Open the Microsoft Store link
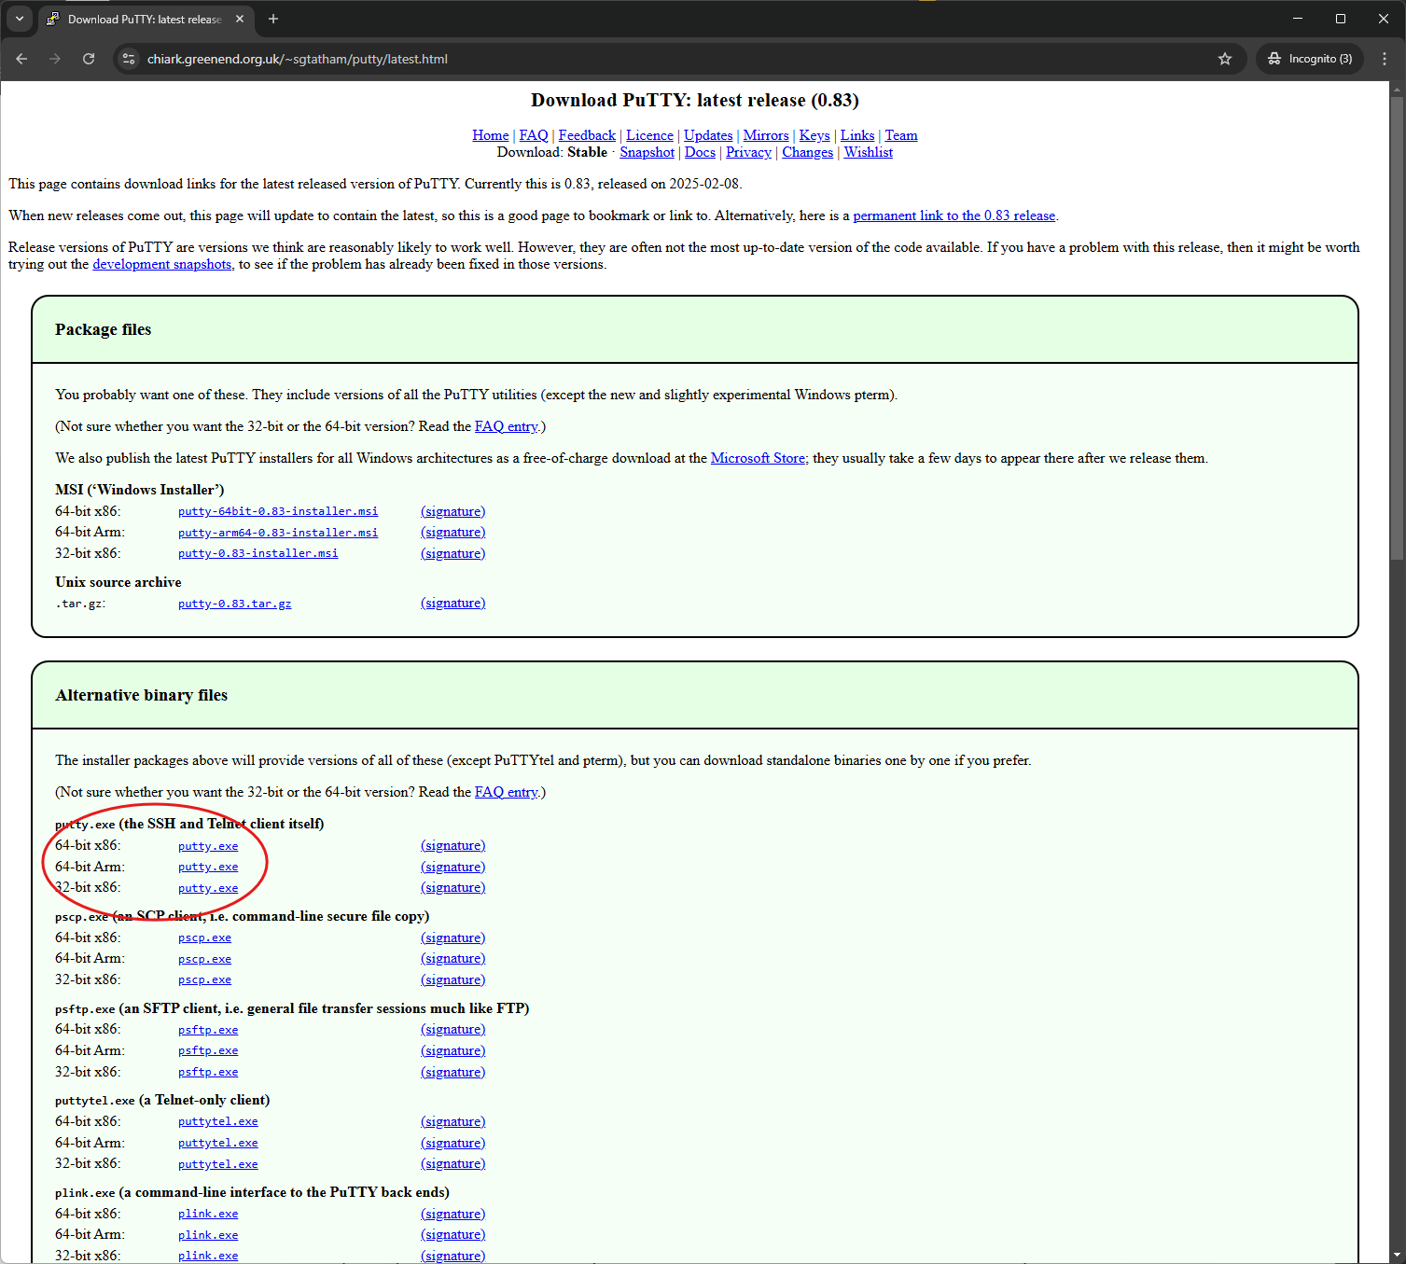Viewport: 1406px width, 1264px height. click(x=758, y=458)
